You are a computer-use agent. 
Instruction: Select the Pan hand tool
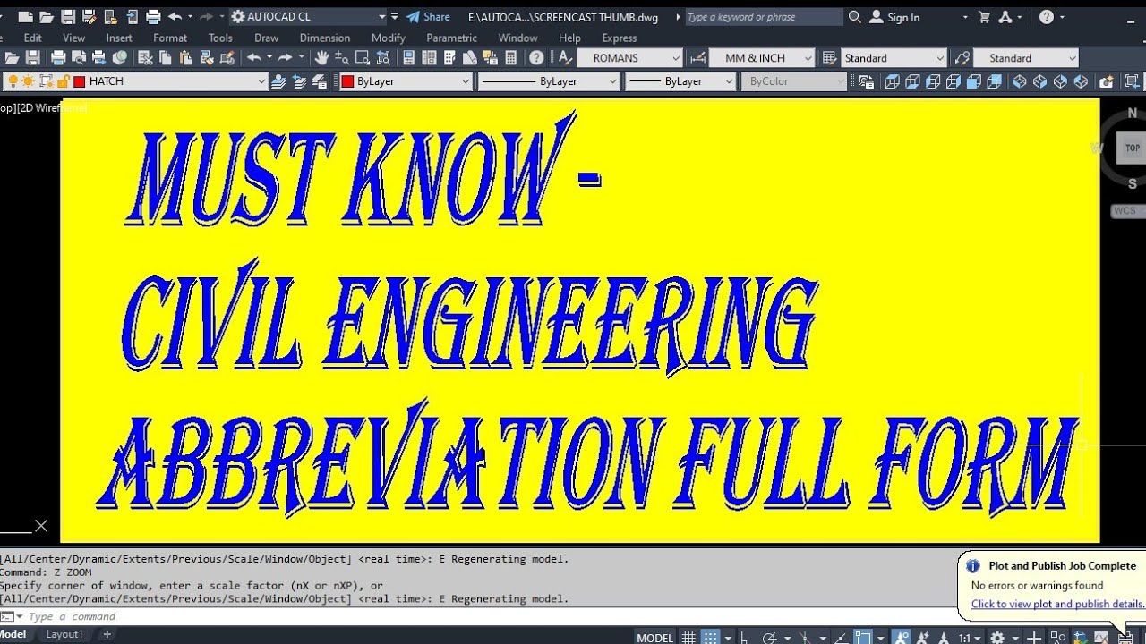[321, 57]
